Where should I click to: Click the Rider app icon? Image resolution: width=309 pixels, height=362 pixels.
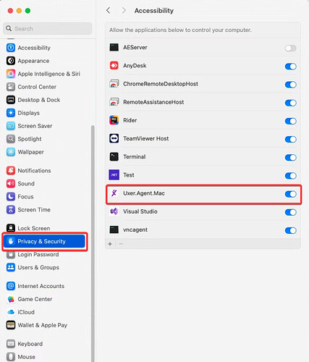pos(114,120)
